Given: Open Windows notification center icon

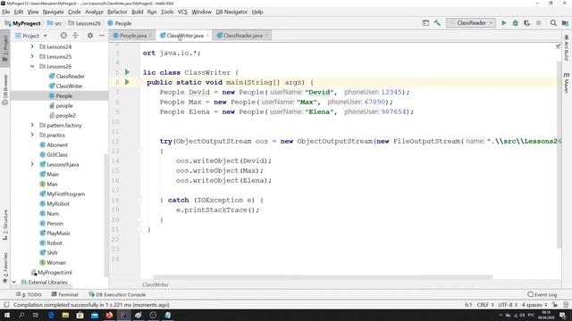Looking at the screenshot, I should (562, 315).
